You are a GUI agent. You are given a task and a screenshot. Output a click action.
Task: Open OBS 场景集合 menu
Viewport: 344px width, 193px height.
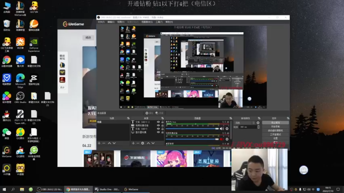point(147,22)
